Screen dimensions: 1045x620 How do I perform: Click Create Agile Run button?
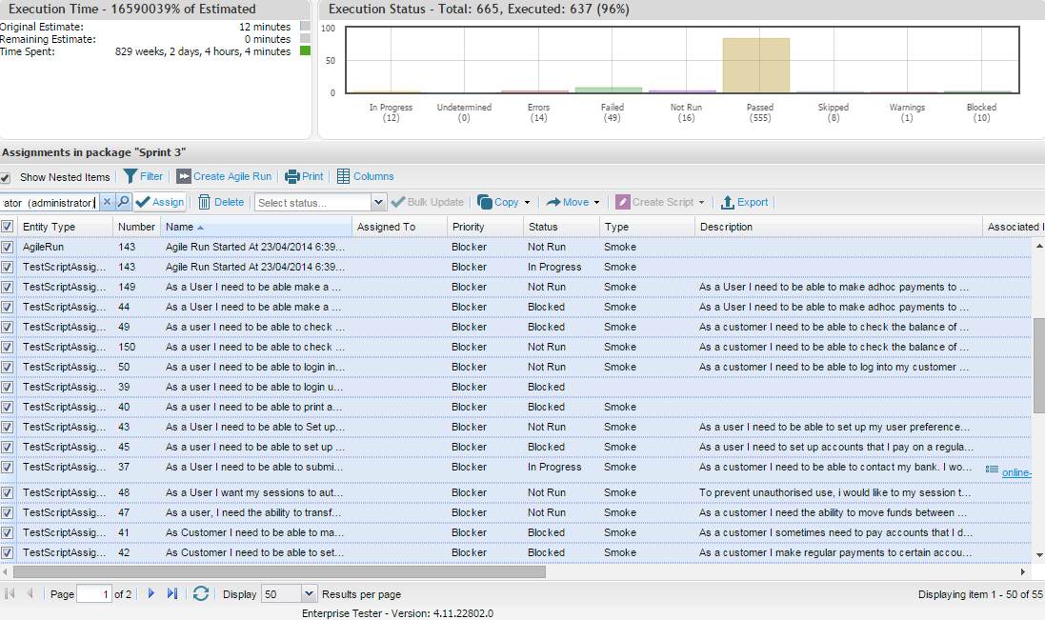[x=224, y=176]
